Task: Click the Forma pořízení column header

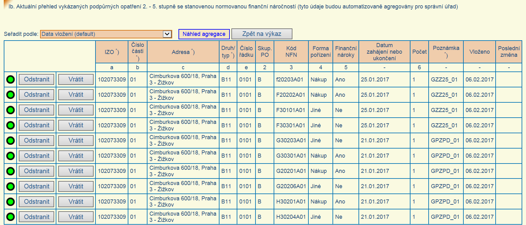Action: coord(321,52)
